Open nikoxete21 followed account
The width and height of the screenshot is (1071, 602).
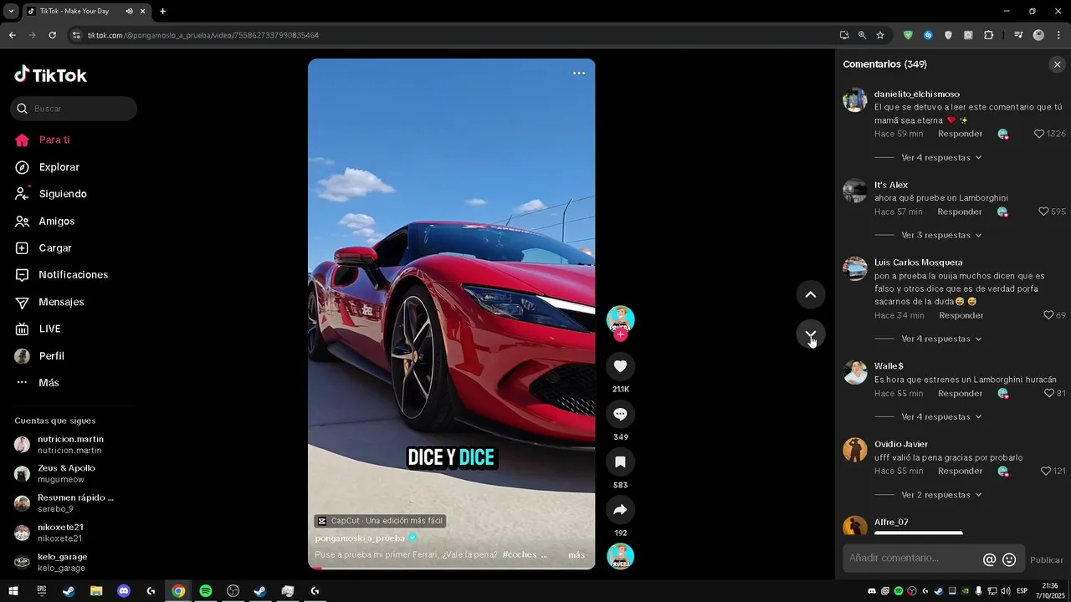(x=60, y=533)
